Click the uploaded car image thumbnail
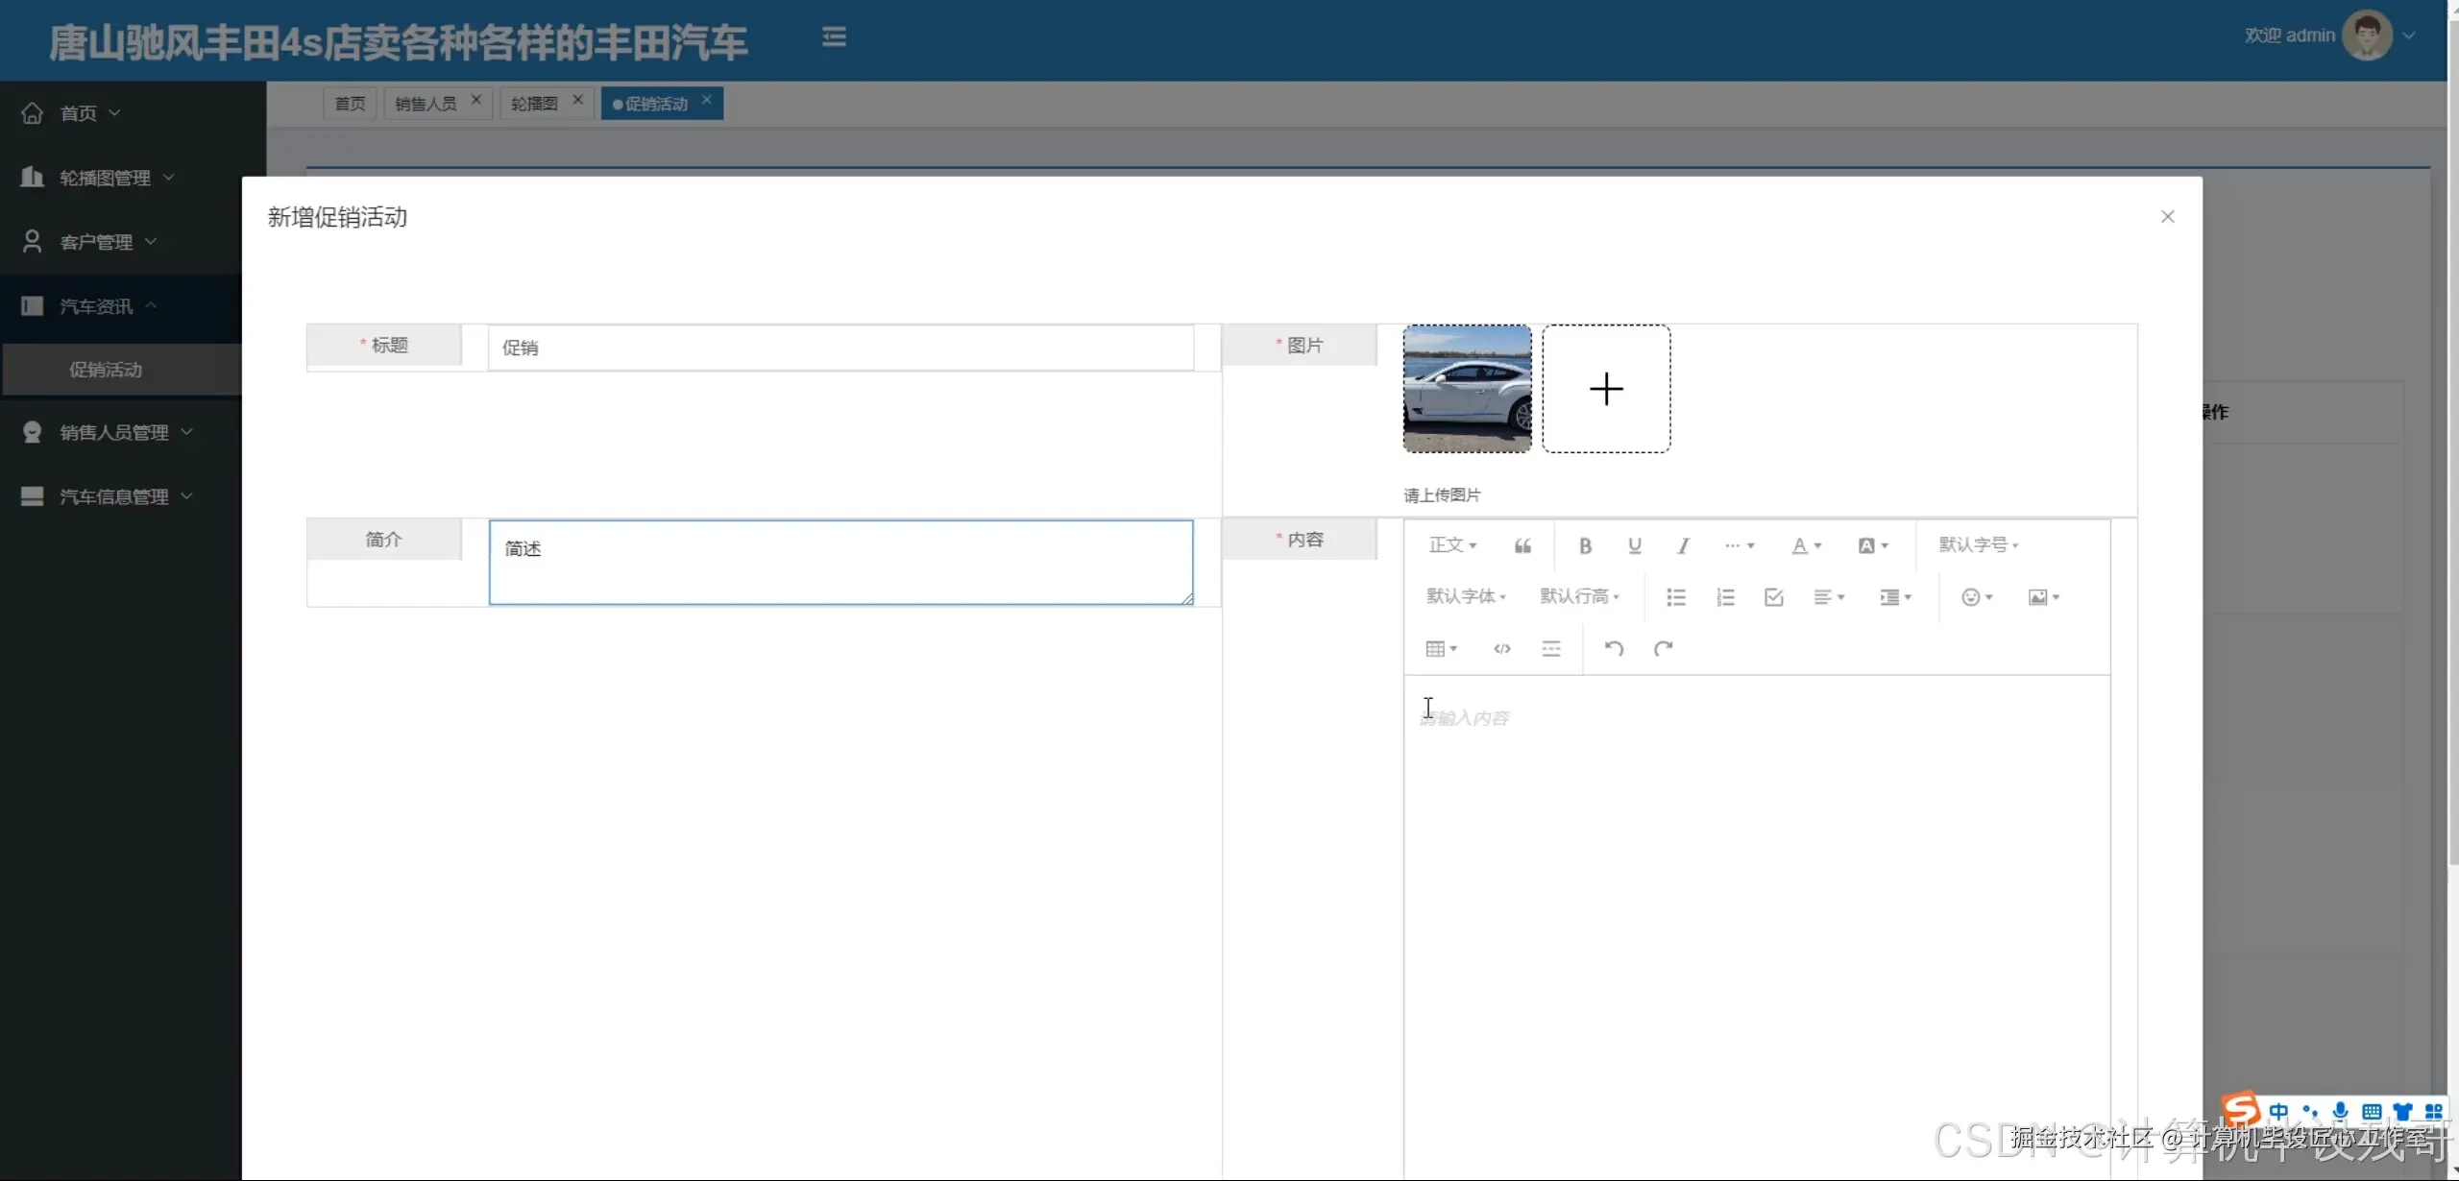The image size is (2459, 1181). (x=1467, y=389)
